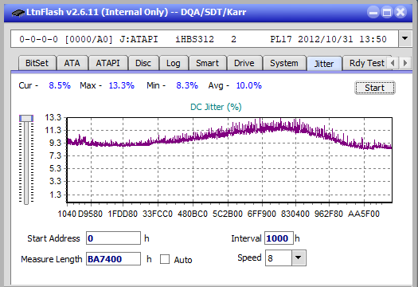Maximize the LtnFlash window
Image resolution: width=418 pixels, height=287 pixels.
coord(387,12)
